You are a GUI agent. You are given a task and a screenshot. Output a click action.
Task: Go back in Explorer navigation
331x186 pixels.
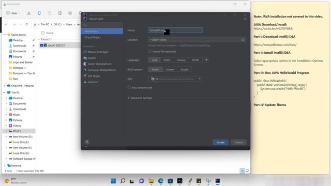point(6,24)
